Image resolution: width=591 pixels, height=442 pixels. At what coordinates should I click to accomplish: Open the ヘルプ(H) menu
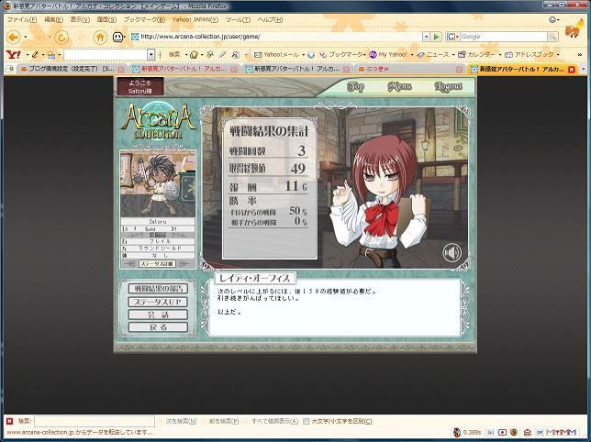(x=270, y=19)
